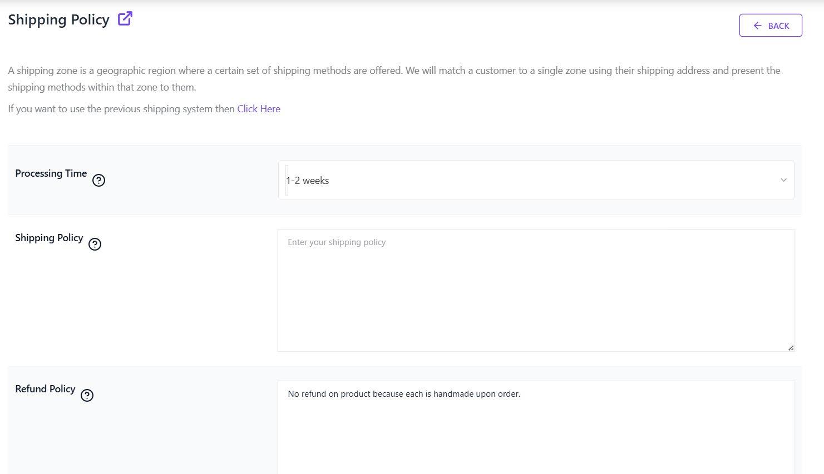824x474 pixels.
Task: Click the 'If you want to use' sentence
Action: pos(122,109)
